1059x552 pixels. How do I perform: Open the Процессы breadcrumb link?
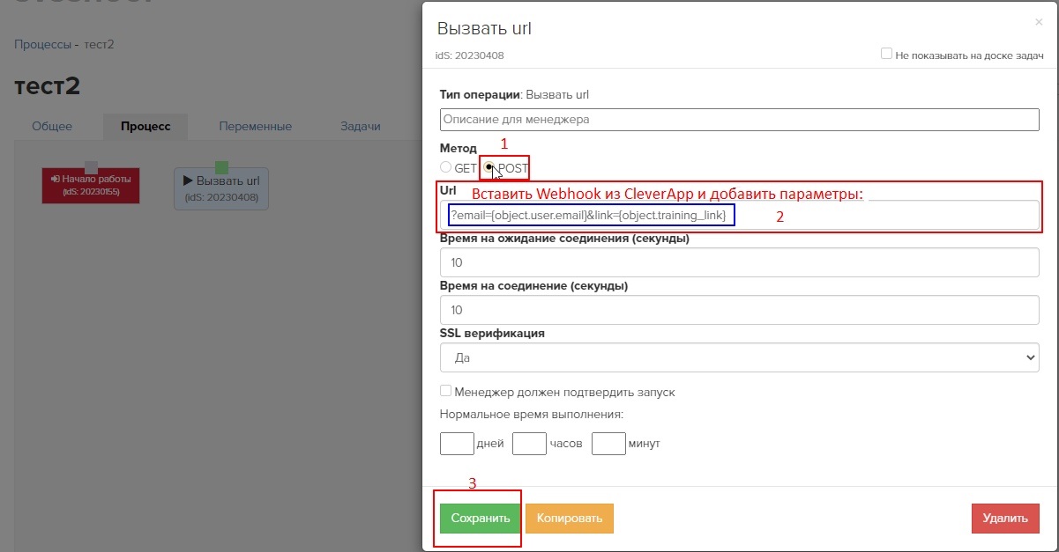[x=42, y=44]
